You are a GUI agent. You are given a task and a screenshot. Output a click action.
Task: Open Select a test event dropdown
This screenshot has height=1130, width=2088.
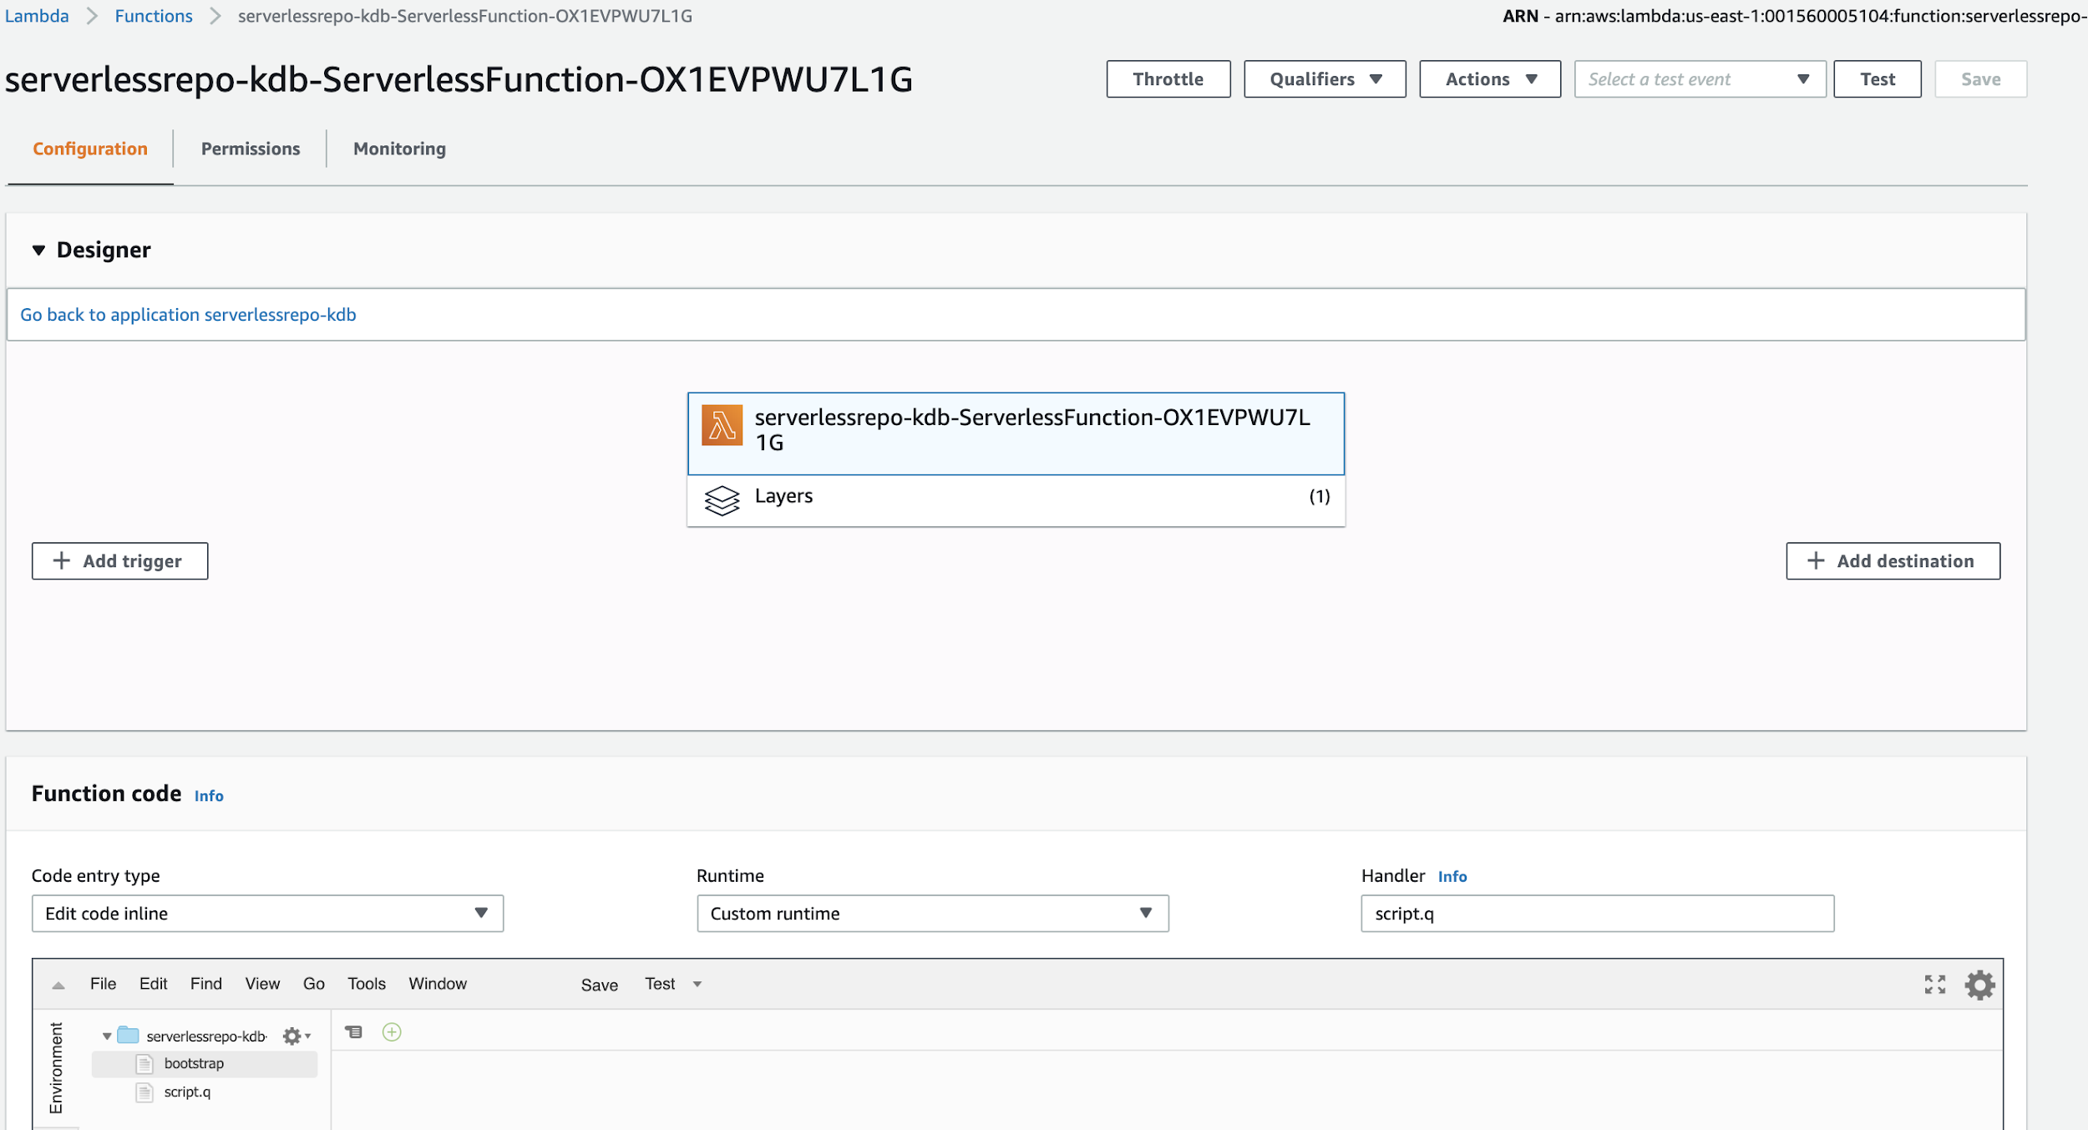click(x=1699, y=79)
